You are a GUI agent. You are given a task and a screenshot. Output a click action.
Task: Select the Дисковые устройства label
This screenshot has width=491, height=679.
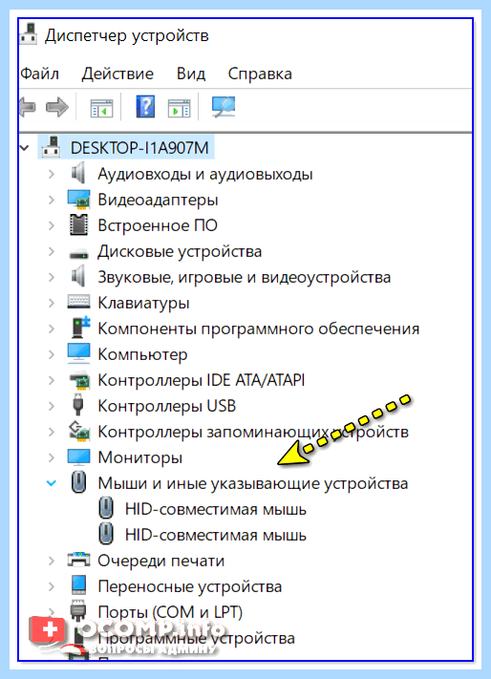click(180, 251)
